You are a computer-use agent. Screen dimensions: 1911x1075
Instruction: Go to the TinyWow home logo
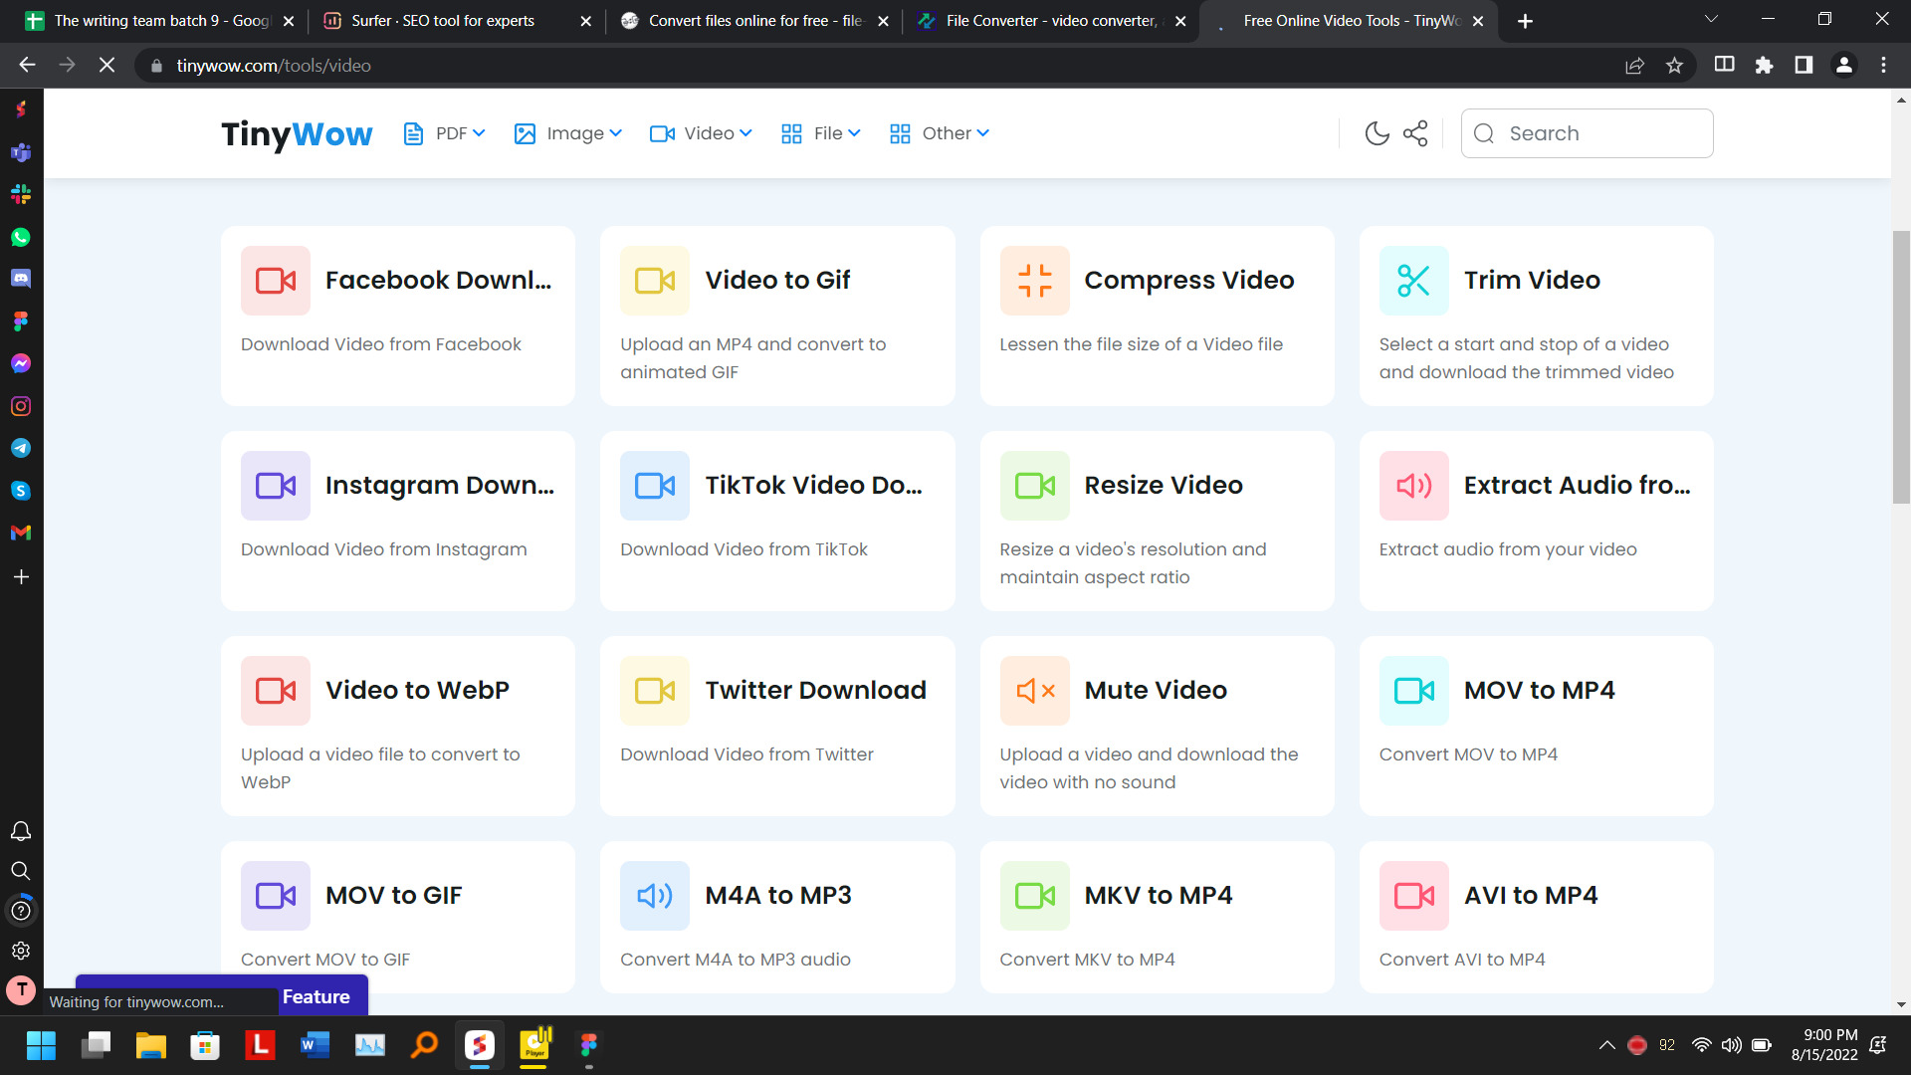[x=297, y=133]
